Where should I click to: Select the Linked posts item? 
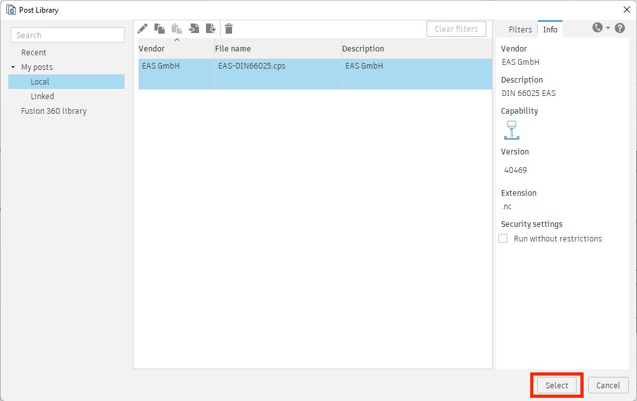(x=42, y=97)
